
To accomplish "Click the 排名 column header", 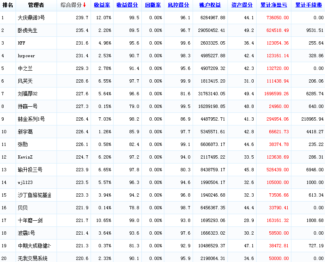I will [8, 5].
